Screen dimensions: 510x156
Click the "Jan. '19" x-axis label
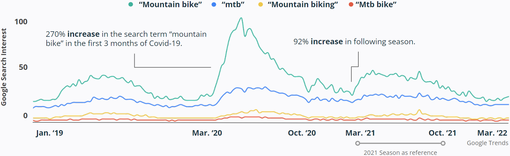click(x=50, y=133)
